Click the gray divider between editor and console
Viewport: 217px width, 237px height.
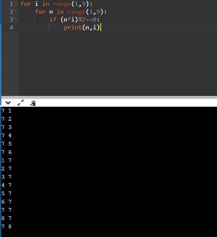(x=109, y=97)
